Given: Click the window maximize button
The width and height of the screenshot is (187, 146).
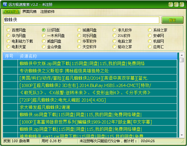Looking at the screenshot, I should [x=176, y=5].
